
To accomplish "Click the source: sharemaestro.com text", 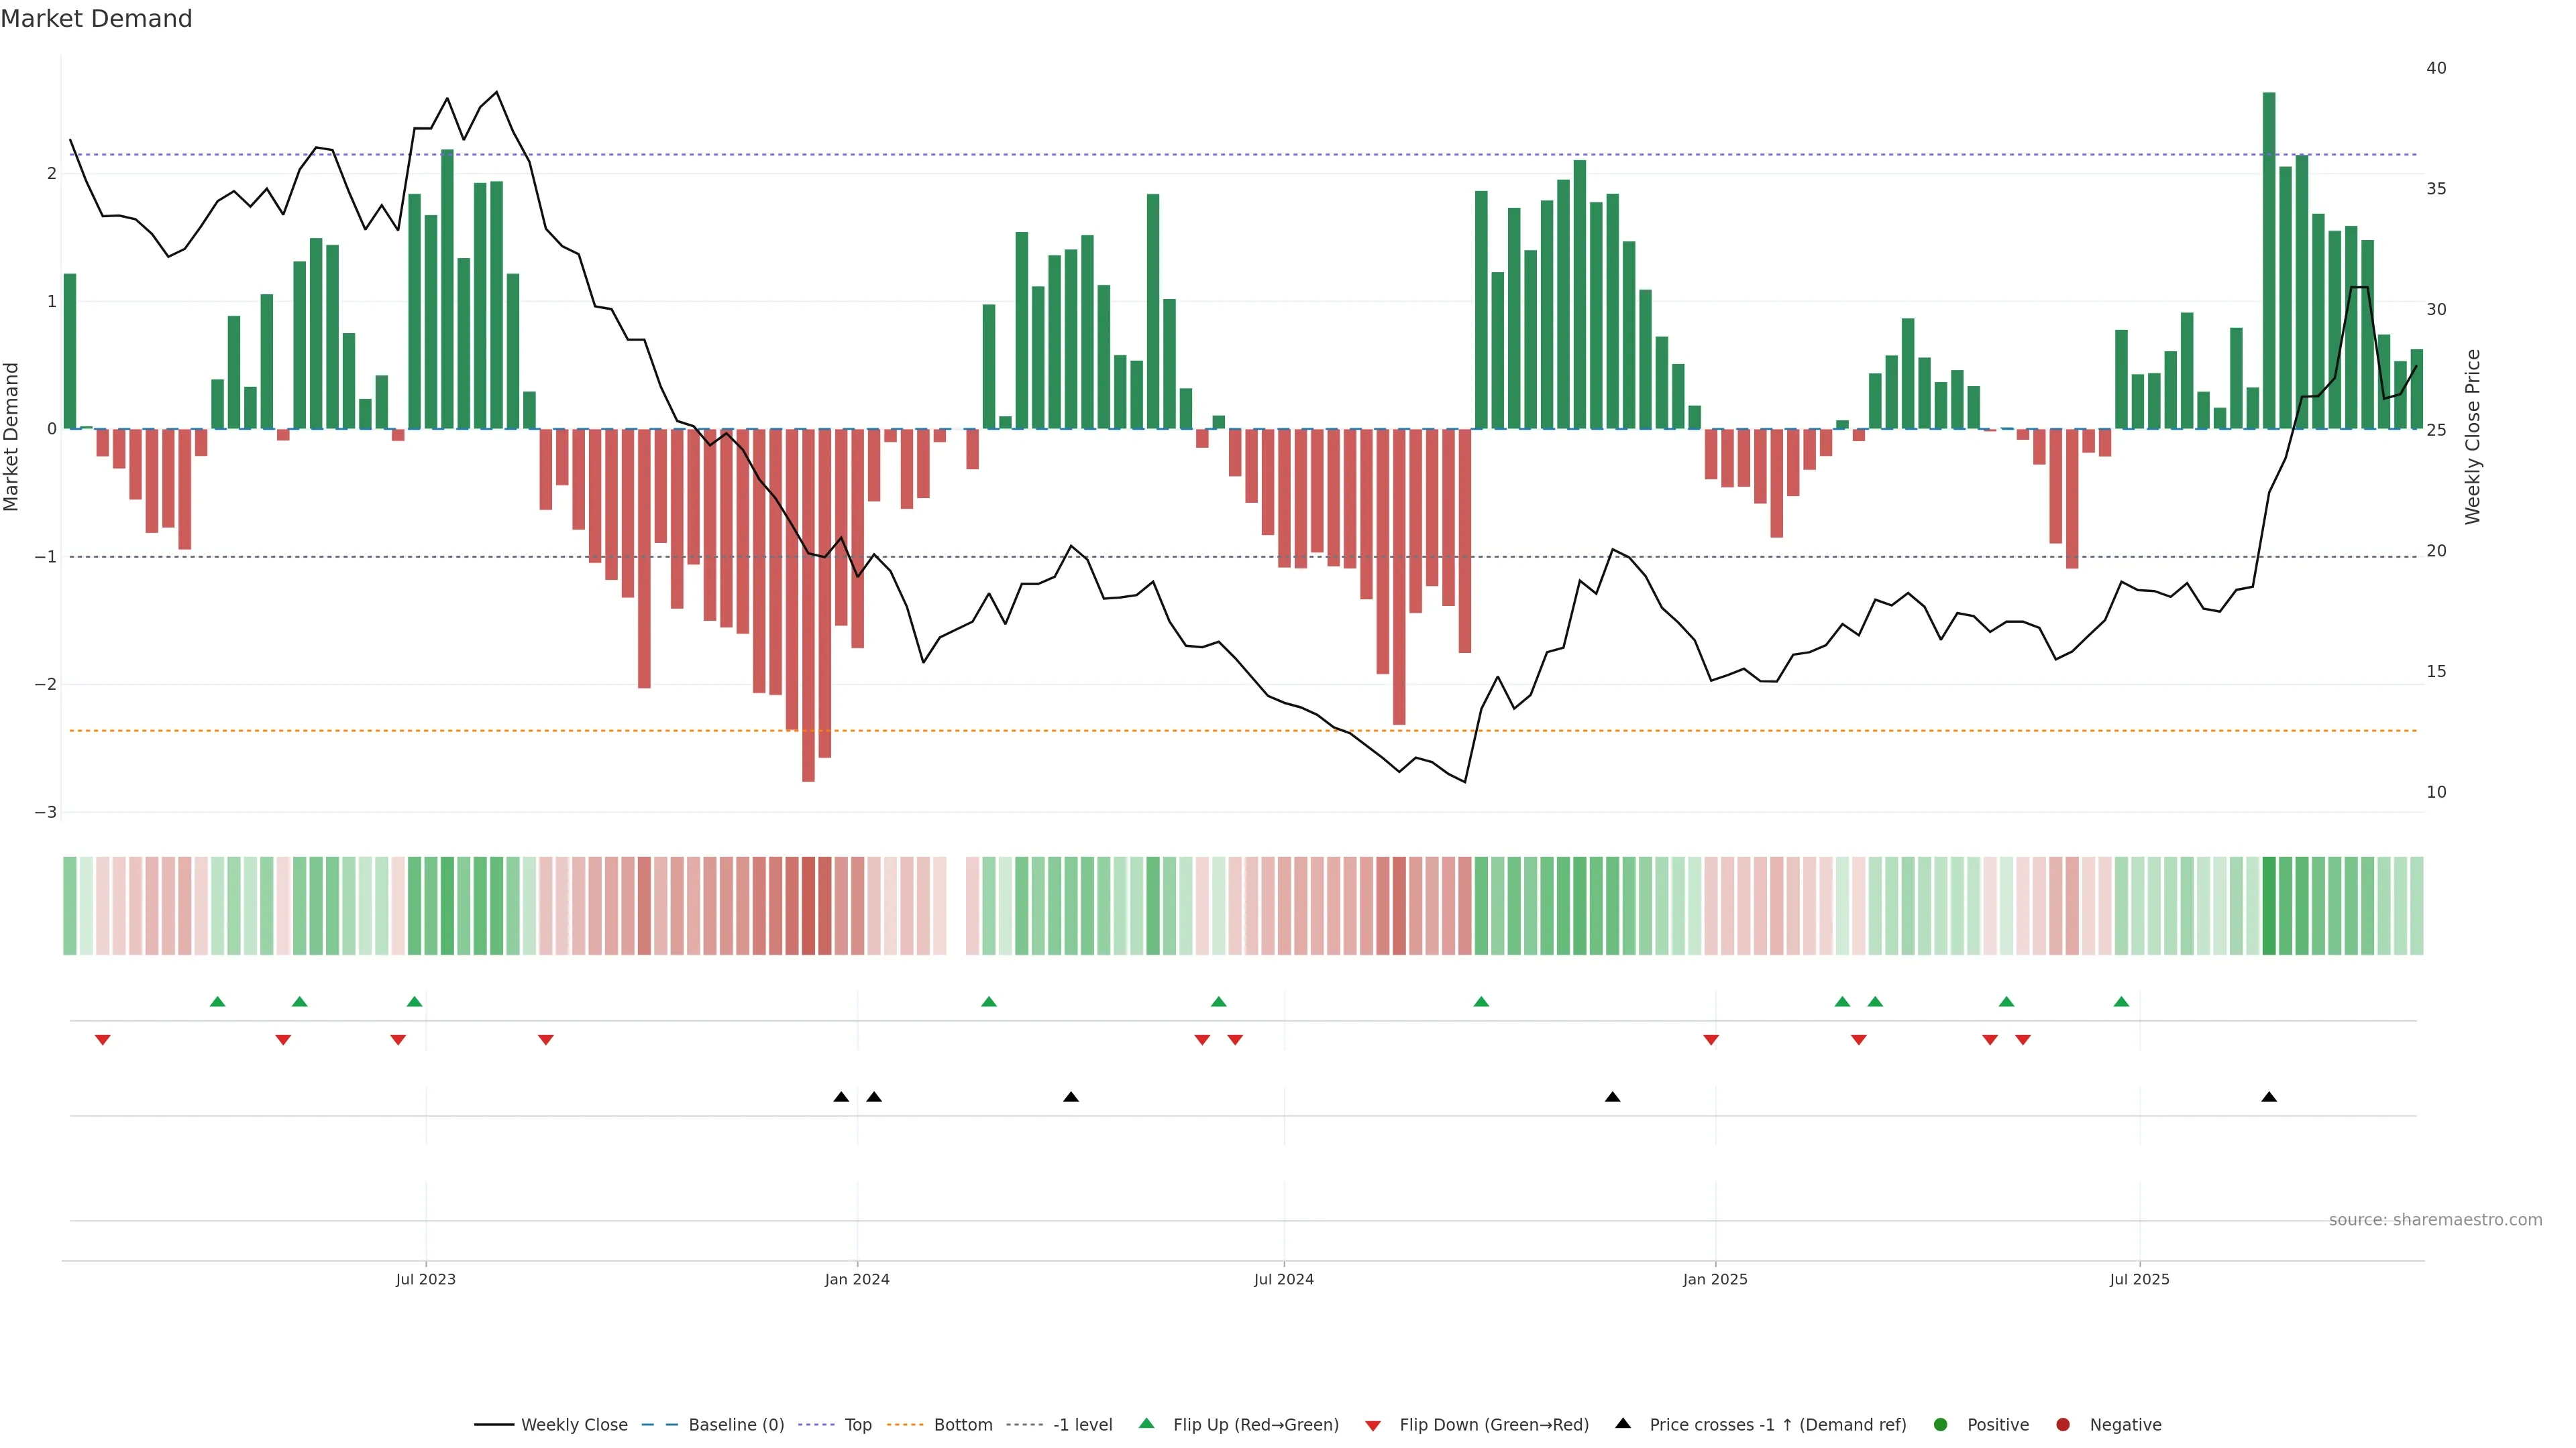I will click(2435, 1219).
